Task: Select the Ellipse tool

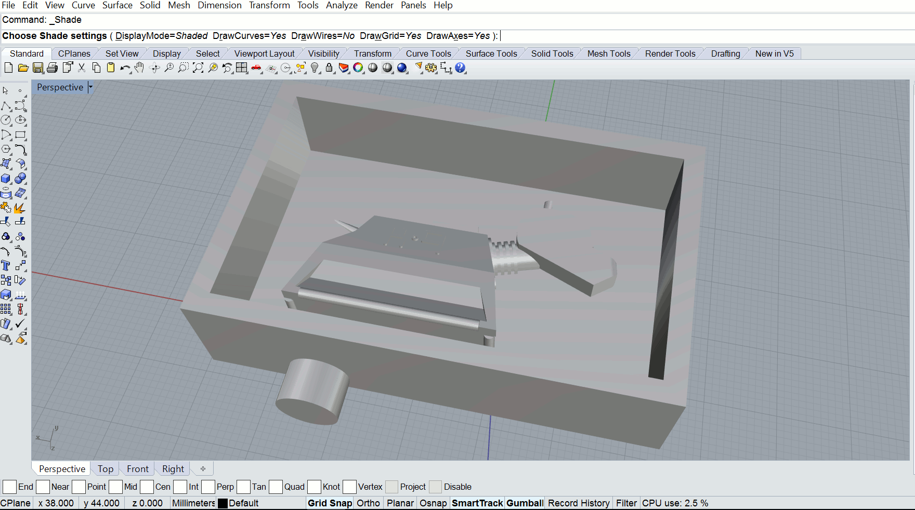Action: [x=20, y=120]
